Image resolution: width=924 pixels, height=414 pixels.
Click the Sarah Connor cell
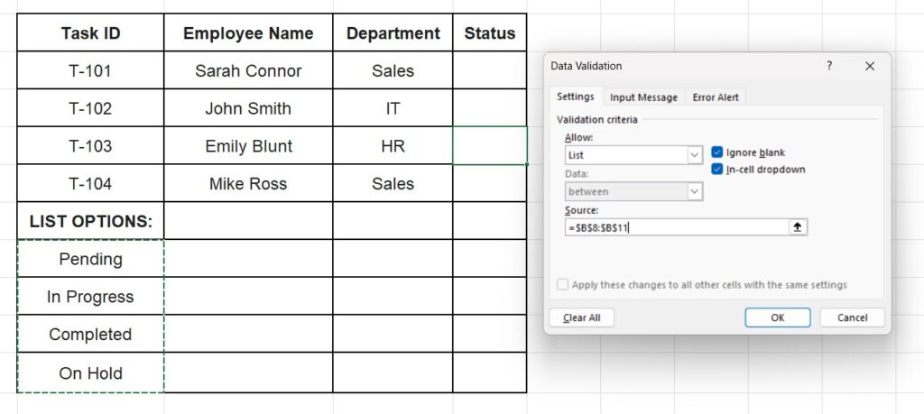(x=248, y=70)
